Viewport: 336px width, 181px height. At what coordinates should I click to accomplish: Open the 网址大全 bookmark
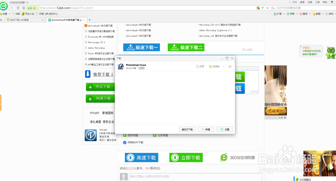(28, 14)
